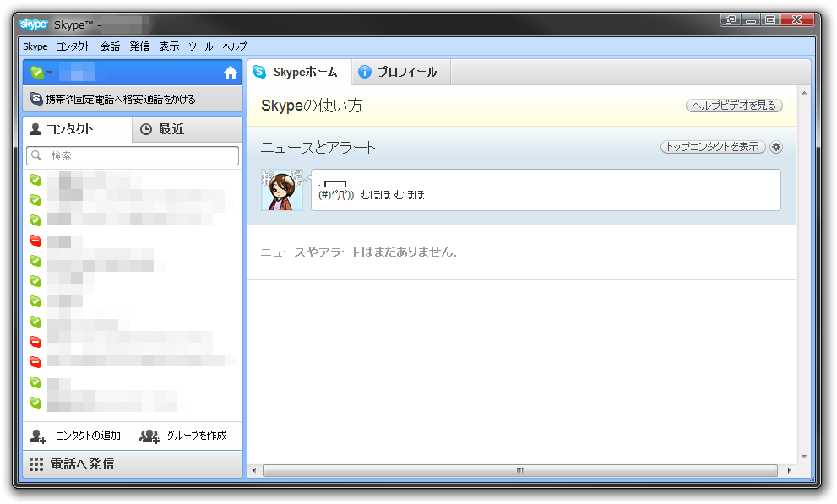Switch to the 最近 tab
Viewport: 837px width, 504px height.
pyautogui.click(x=188, y=129)
